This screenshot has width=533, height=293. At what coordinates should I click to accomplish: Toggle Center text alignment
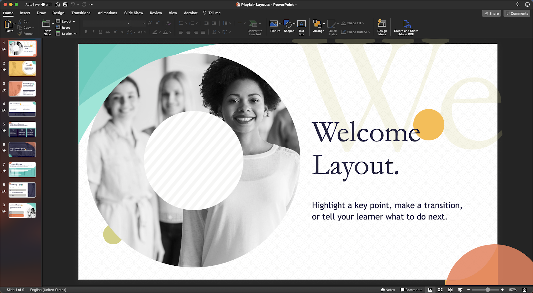(x=188, y=32)
